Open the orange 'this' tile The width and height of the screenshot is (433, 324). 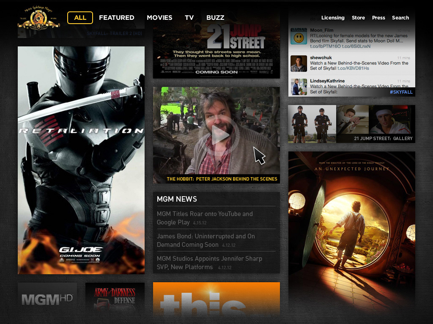pyautogui.click(x=216, y=299)
